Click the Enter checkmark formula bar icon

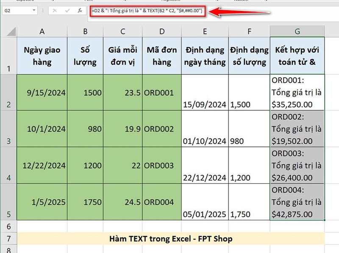(x=67, y=11)
